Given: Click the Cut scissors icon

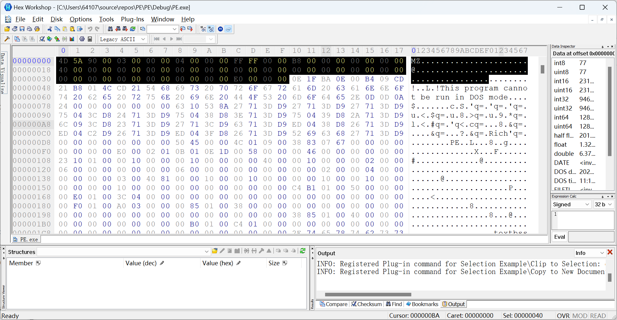Looking at the screenshot, I should [50, 29].
